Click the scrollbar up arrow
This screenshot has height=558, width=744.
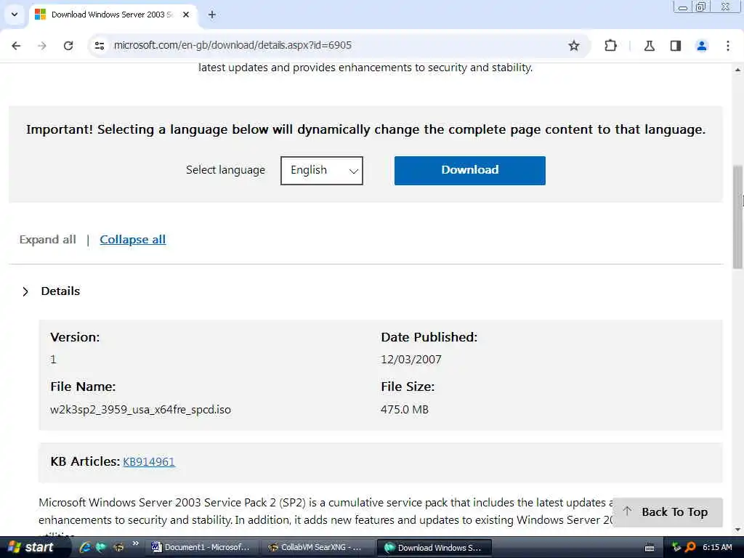click(737, 70)
